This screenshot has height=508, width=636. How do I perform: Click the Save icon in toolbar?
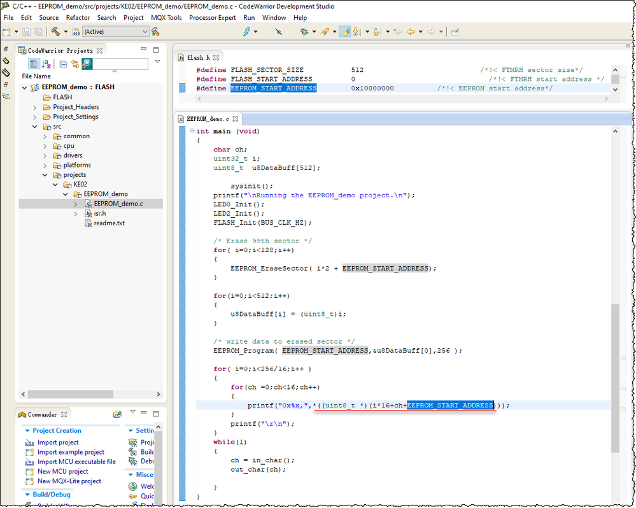[x=27, y=31]
